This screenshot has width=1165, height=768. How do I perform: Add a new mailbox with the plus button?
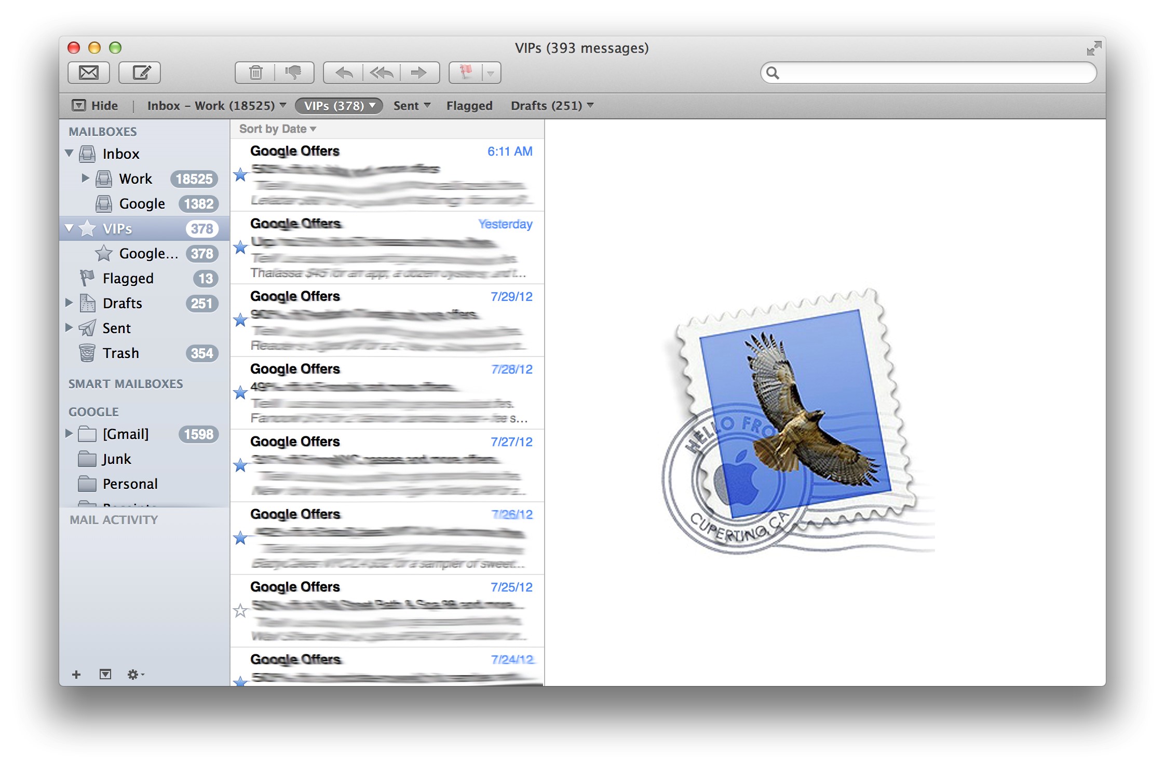[76, 675]
